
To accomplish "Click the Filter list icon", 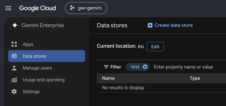I will (x=106, y=67).
